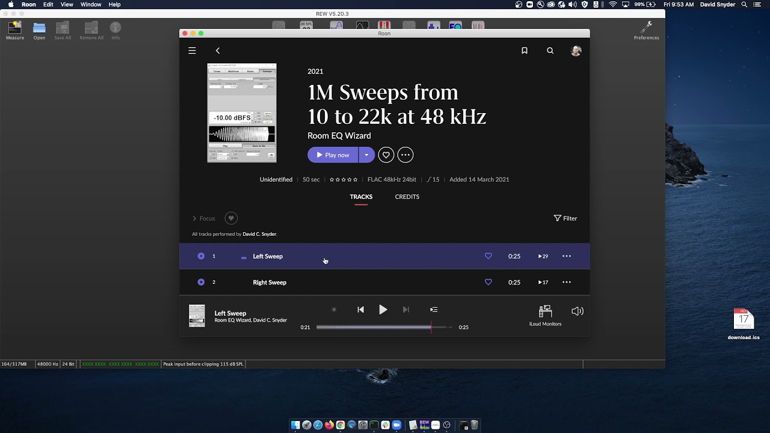Open Left Sweep track options menu
770x433 pixels.
567,256
